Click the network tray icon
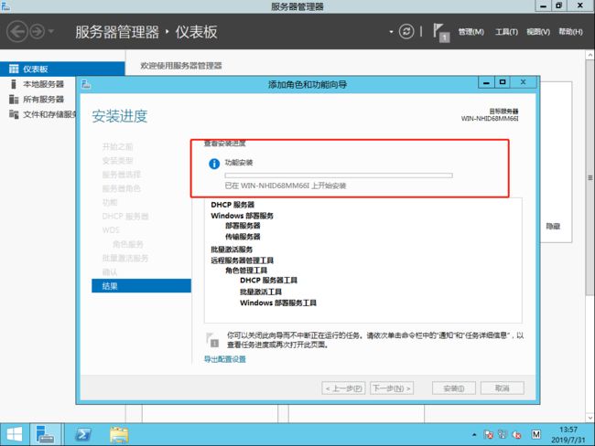 point(503,435)
